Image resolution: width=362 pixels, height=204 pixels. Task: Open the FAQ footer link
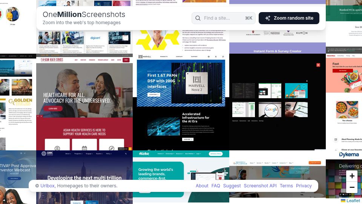(x=216, y=186)
